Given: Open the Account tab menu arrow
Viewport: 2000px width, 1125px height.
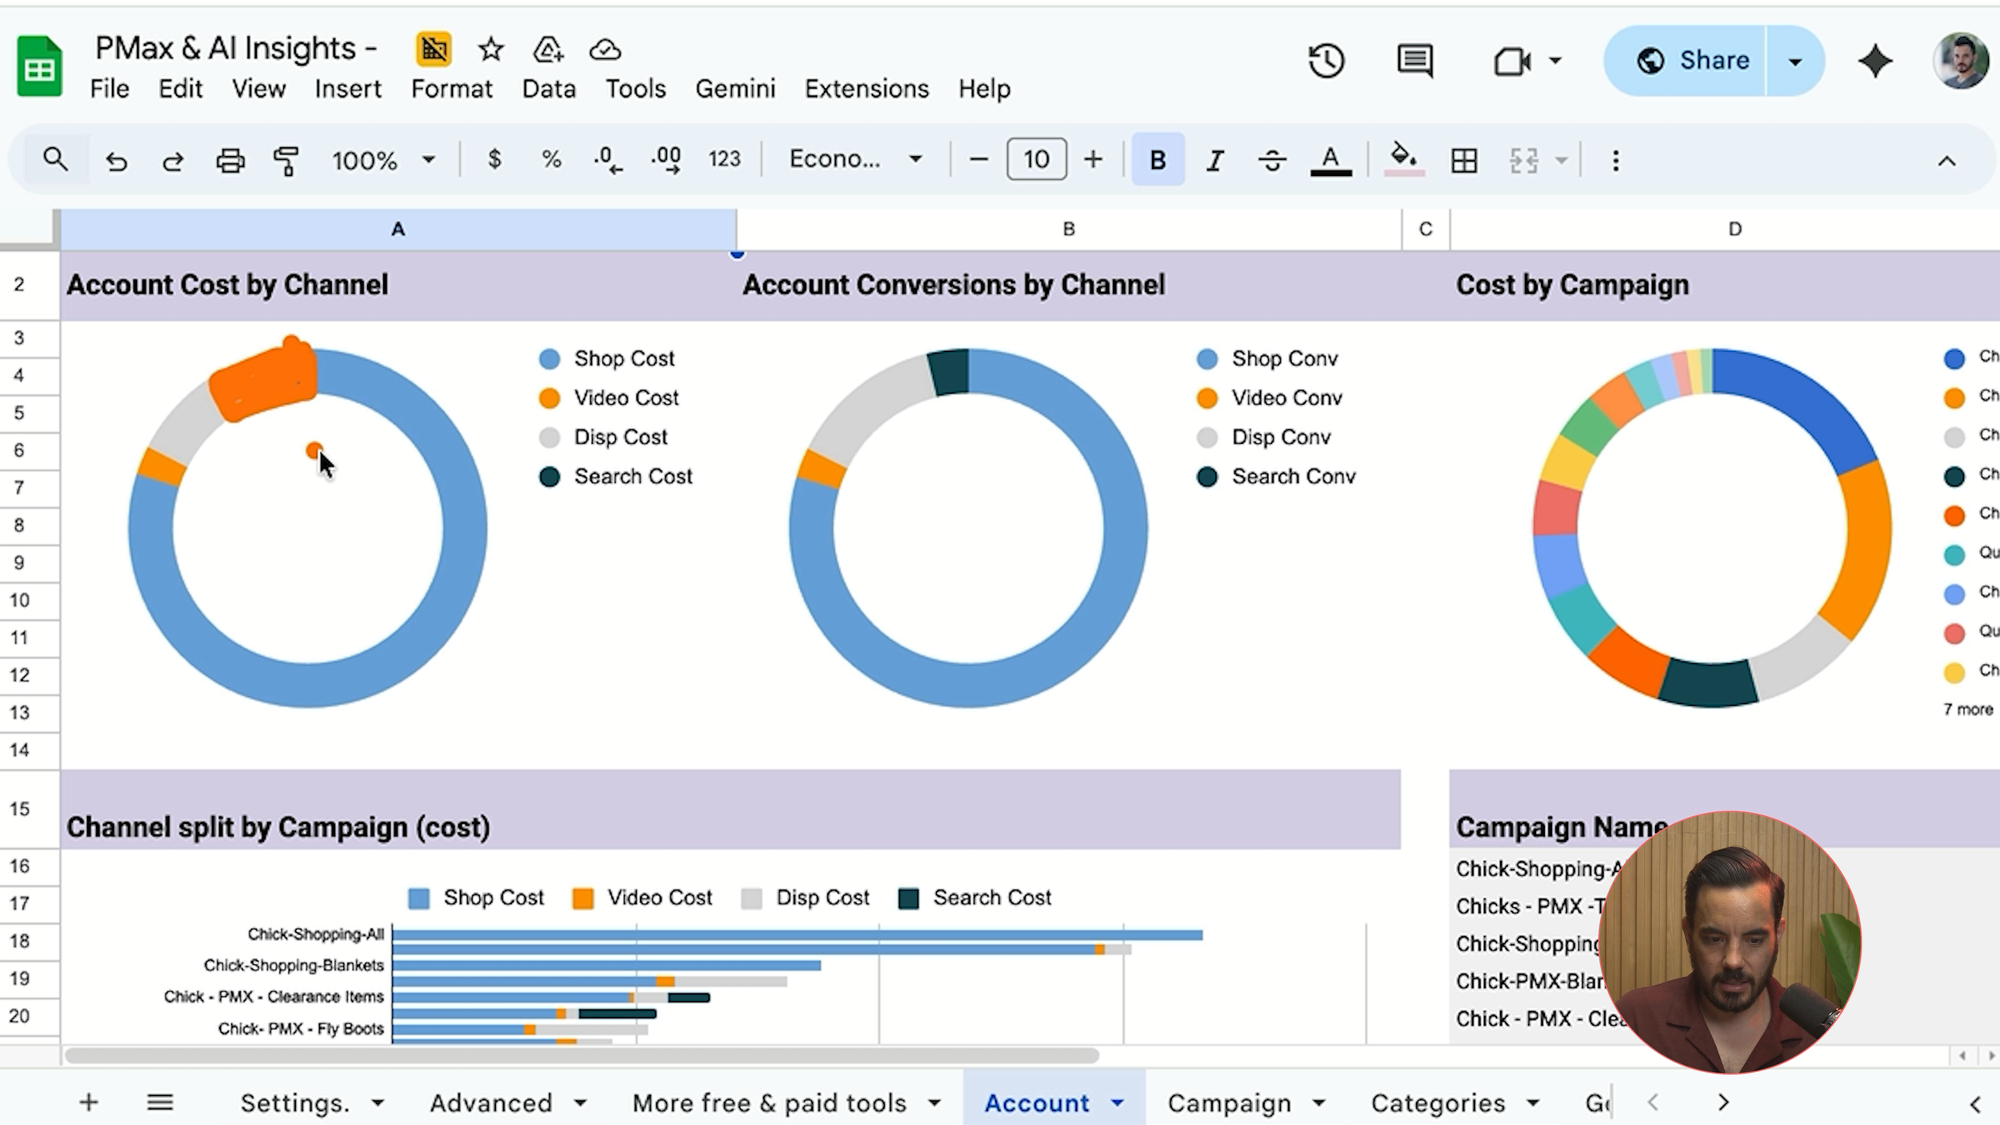Looking at the screenshot, I should [1117, 1103].
